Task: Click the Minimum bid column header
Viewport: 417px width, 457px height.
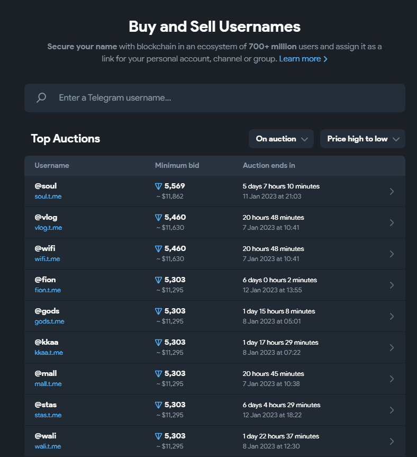Action: (x=177, y=166)
